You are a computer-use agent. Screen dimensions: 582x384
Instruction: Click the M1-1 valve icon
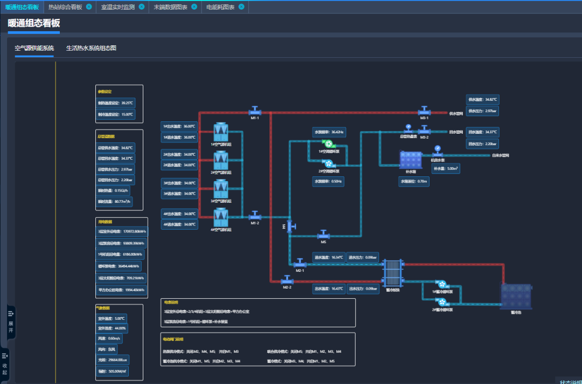click(x=255, y=111)
